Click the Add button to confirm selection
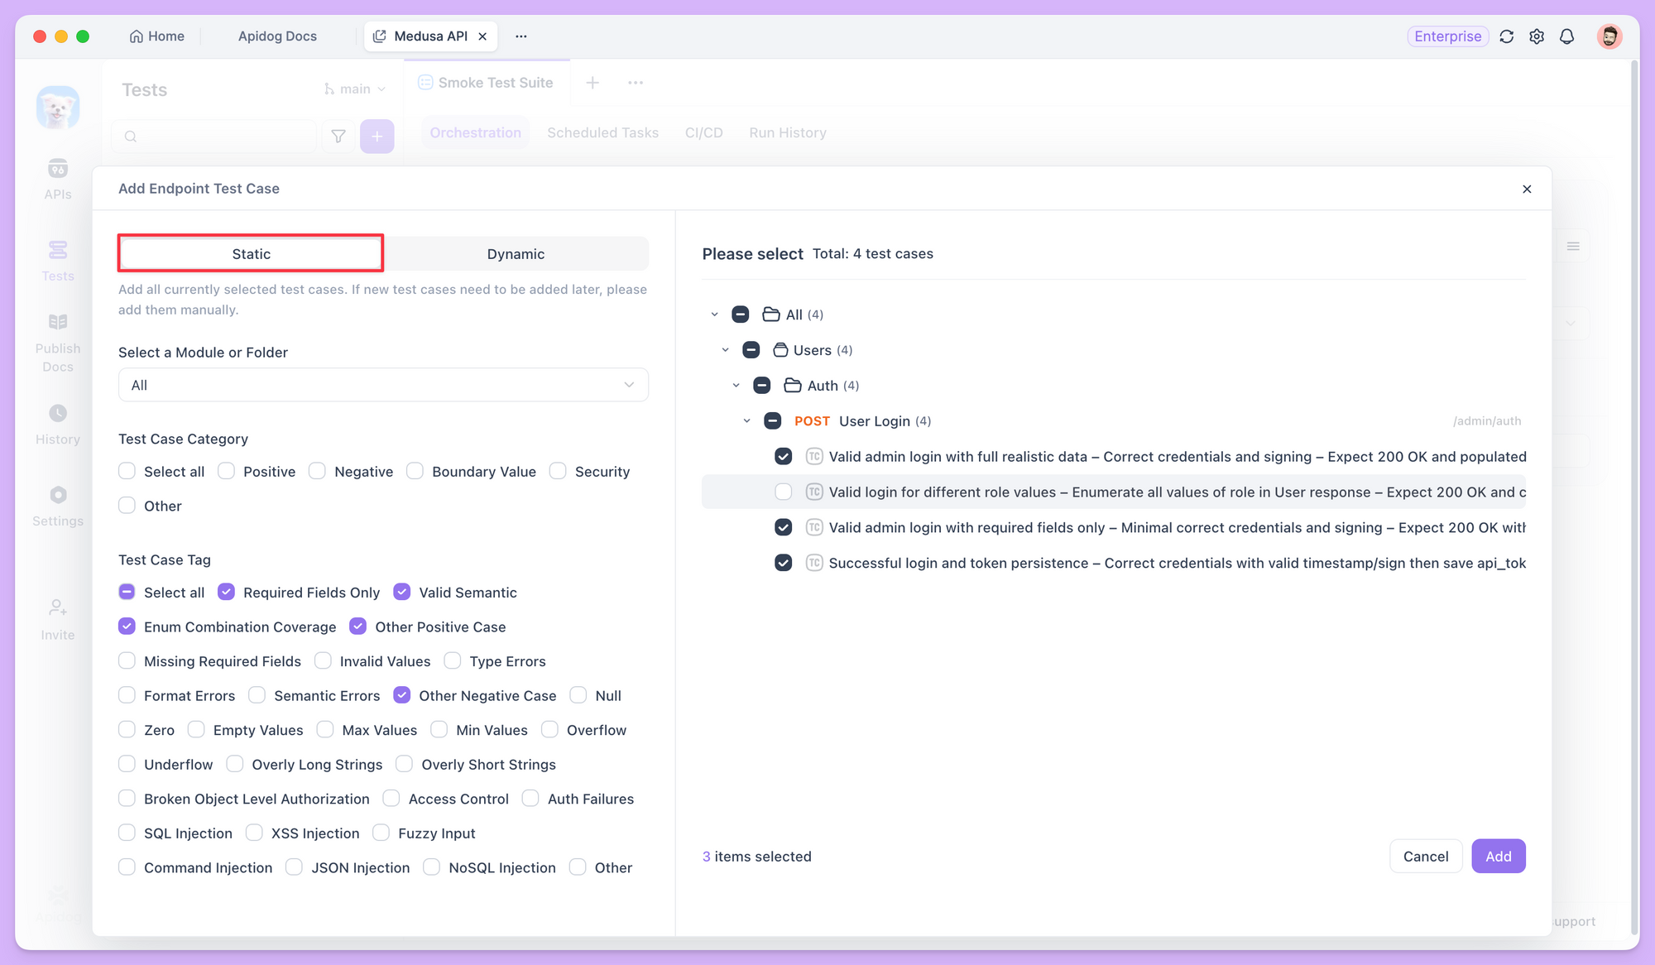Image resolution: width=1655 pixels, height=965 pixels. pyautogui.click(x=1499, y=856)
